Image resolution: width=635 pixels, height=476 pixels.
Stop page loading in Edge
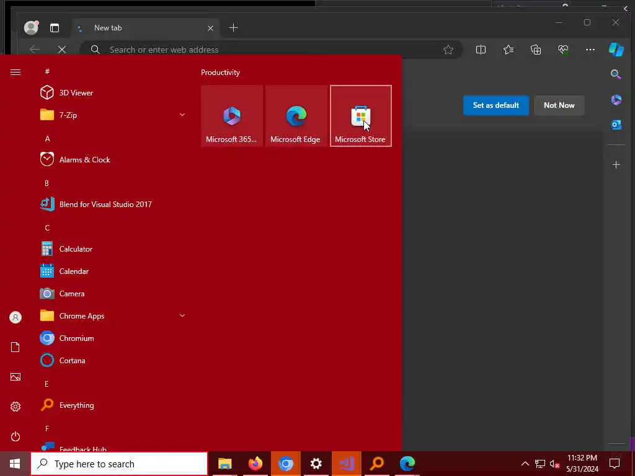point(62,50)
